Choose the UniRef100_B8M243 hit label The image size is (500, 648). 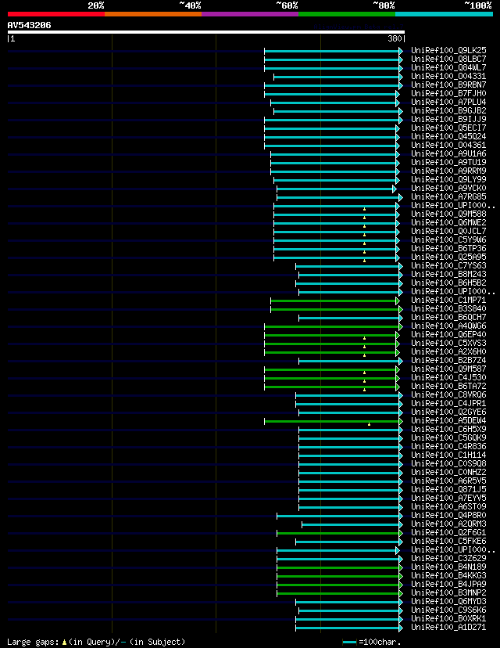click(448, 274)
